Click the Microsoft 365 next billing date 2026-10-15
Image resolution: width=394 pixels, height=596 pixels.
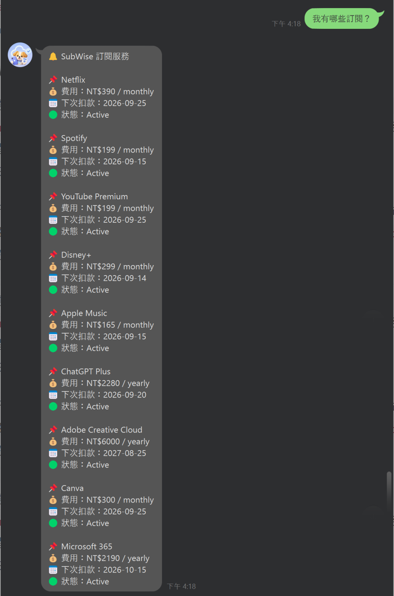(125, 569)
